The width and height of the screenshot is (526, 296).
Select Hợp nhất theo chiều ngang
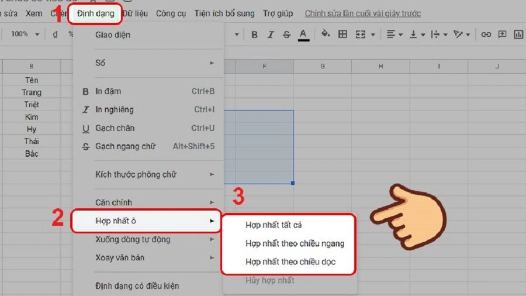[289, 243]
